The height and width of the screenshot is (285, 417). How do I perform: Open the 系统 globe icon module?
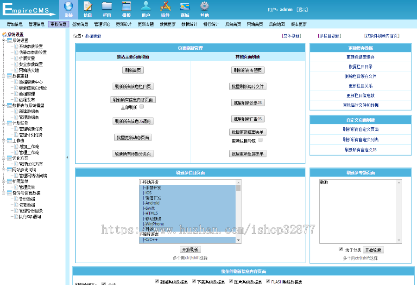(x=69, y=9)
